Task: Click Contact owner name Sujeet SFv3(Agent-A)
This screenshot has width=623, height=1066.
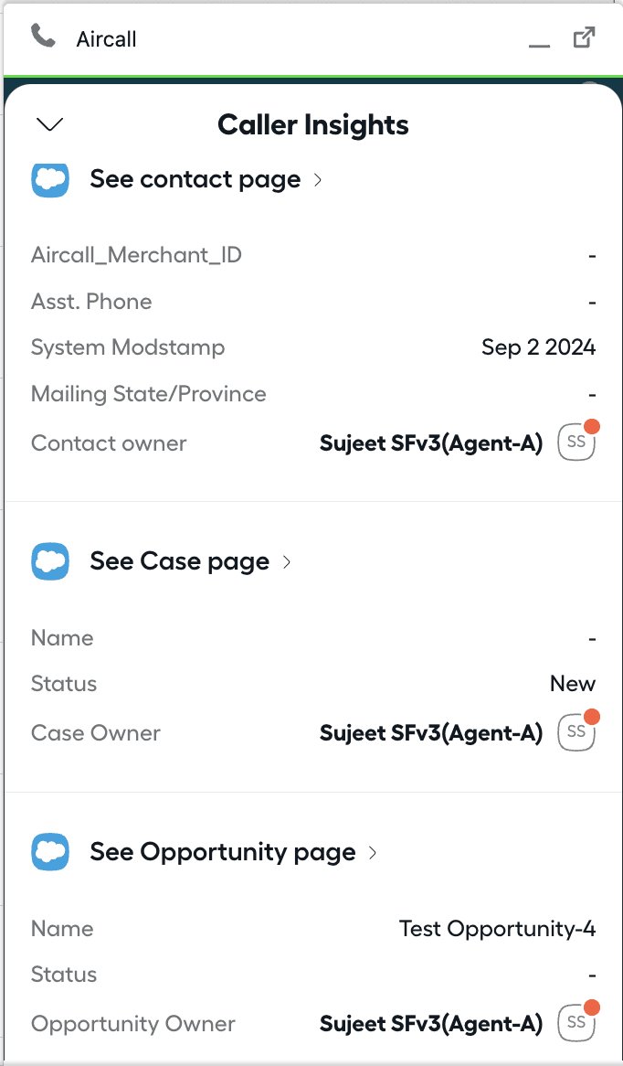Action: click(x=430, y=443)
